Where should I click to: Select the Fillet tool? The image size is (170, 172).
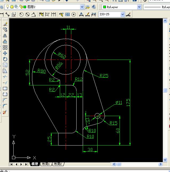(5, 106)
